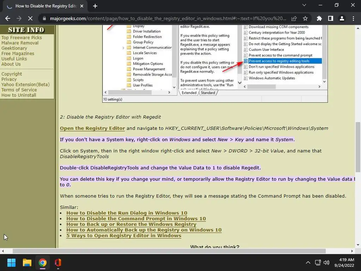Open the volume tray icon
The image size is (361, 271).
tap(326, 263)
